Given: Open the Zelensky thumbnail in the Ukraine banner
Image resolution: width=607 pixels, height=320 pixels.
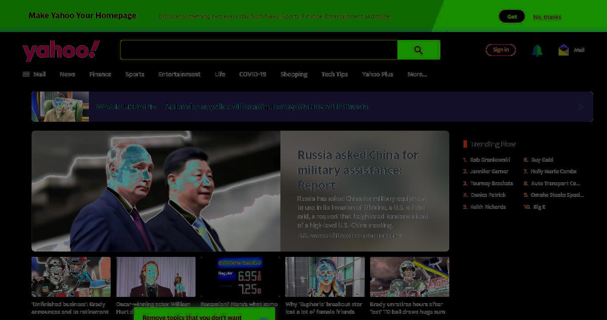Looking at the screenshot, I should coord(60,107).
